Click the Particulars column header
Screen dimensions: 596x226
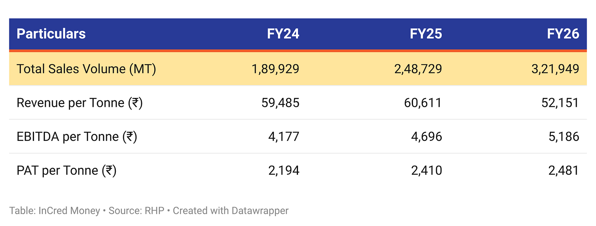tap(51, 34)
